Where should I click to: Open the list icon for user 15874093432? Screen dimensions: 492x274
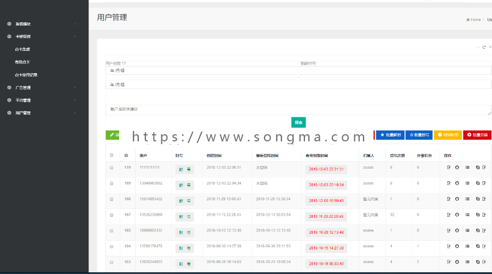pos(467,199)
